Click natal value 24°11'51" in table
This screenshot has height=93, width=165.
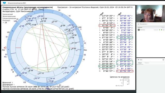pos(108,21)
